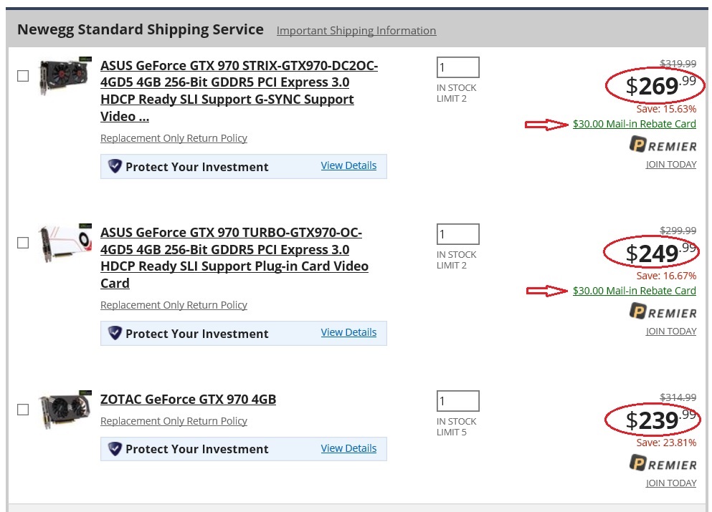Click the Save: 15.63% text
This screenshot has height=512, width=712.
(x=666, y=109)
